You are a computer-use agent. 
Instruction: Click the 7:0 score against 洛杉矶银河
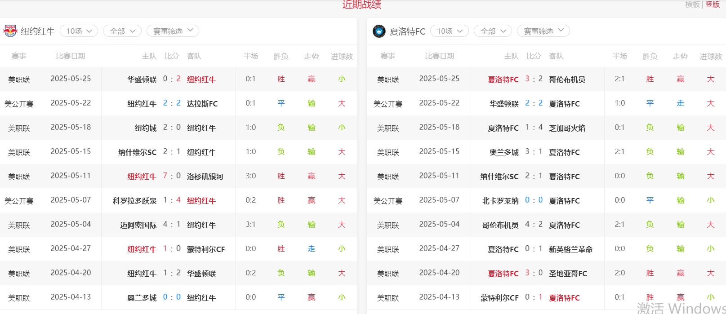[172, 176]
